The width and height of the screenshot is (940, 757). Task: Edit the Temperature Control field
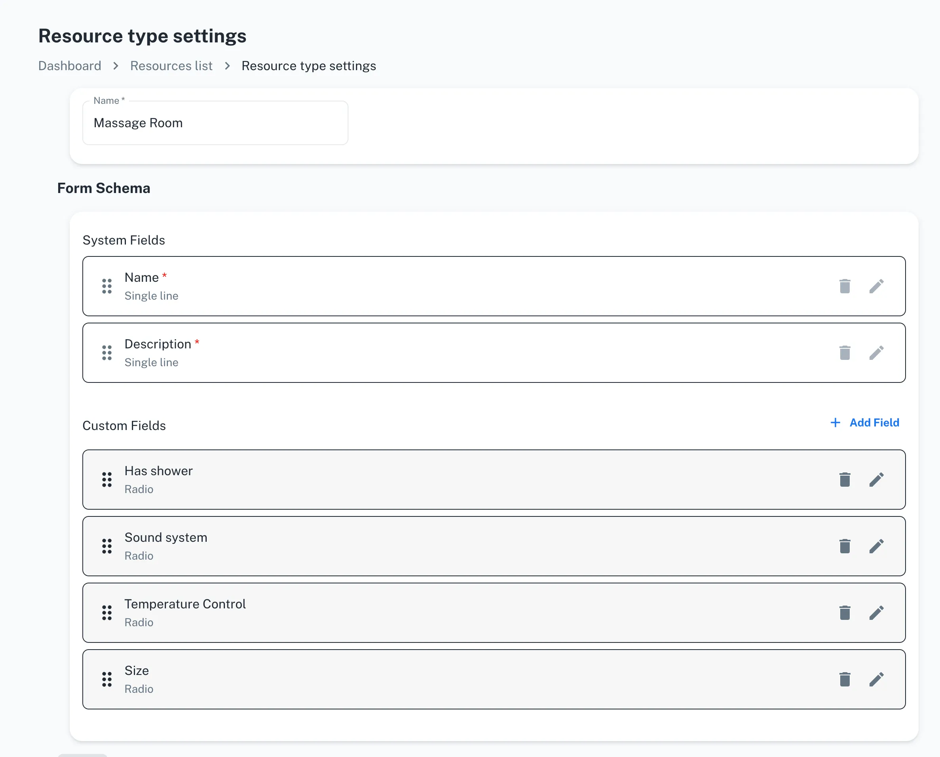click(x=876, y=613)
